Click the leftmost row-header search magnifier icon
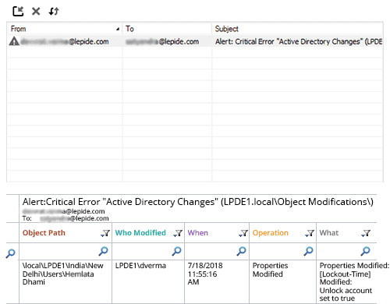Viewport: 390px width, 304px height. 10,253
